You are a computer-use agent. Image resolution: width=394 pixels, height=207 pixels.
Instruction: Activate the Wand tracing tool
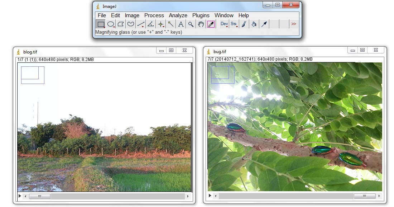tap(171, 24)
